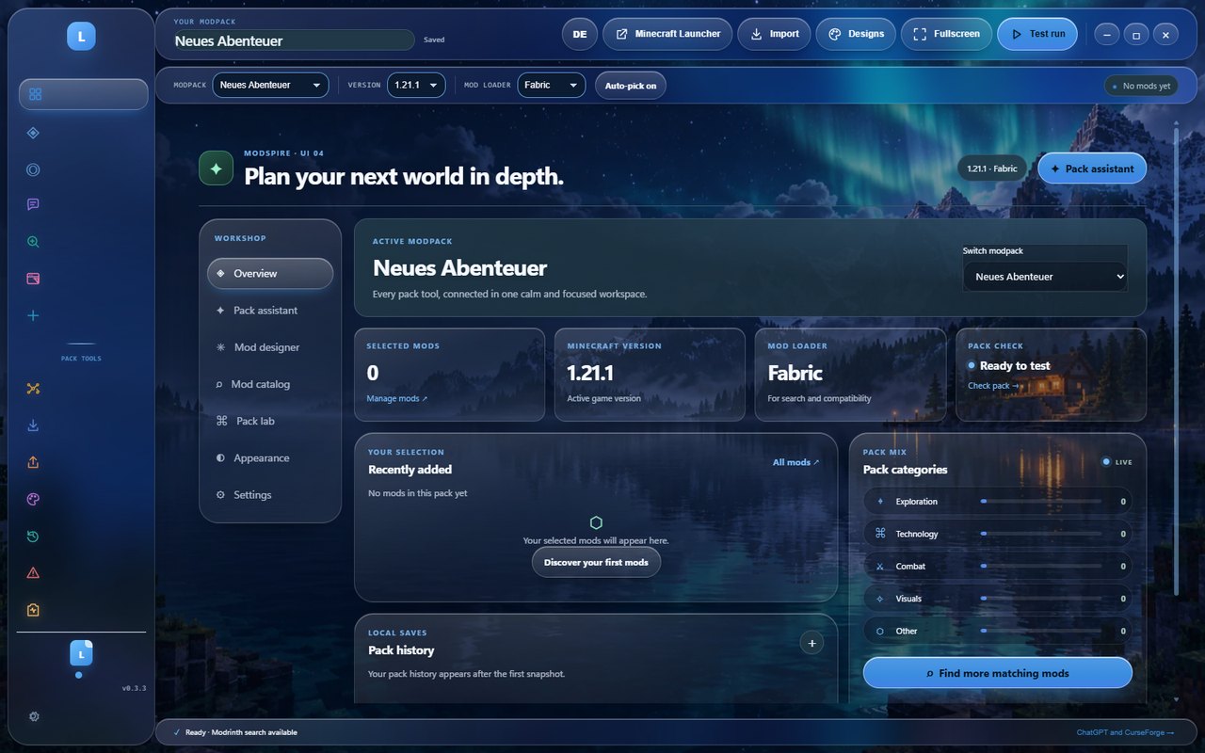This screenshot has width=1205, height=753.
Task: Open Appearance in workshop menu
Action: pos(270,458)
